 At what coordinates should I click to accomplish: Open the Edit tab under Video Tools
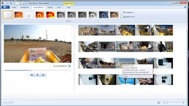pos(69,7)
